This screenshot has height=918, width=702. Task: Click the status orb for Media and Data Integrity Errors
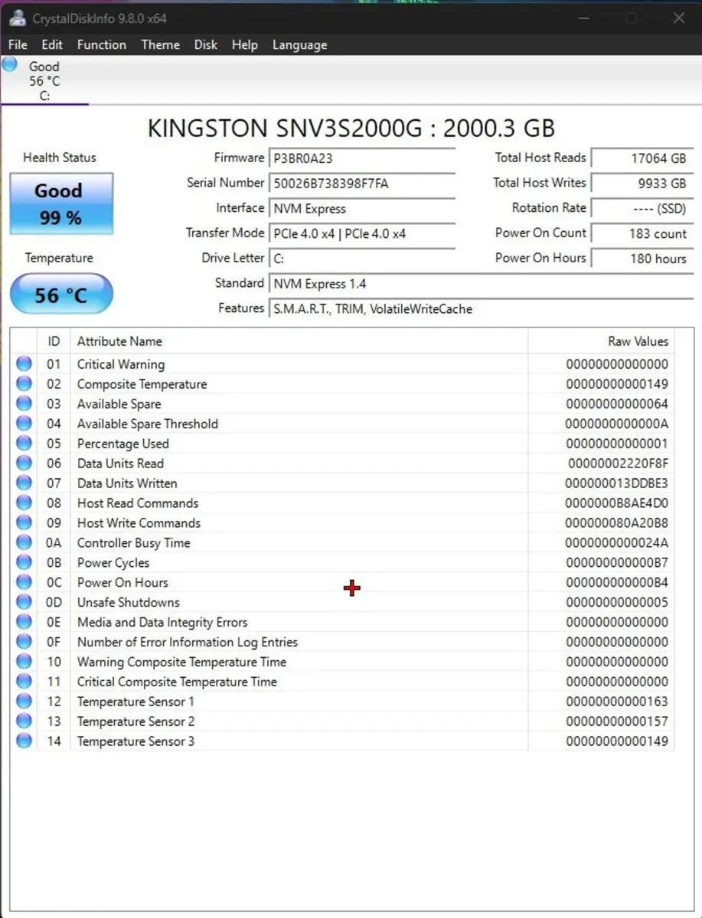click(x=24, y=623)
